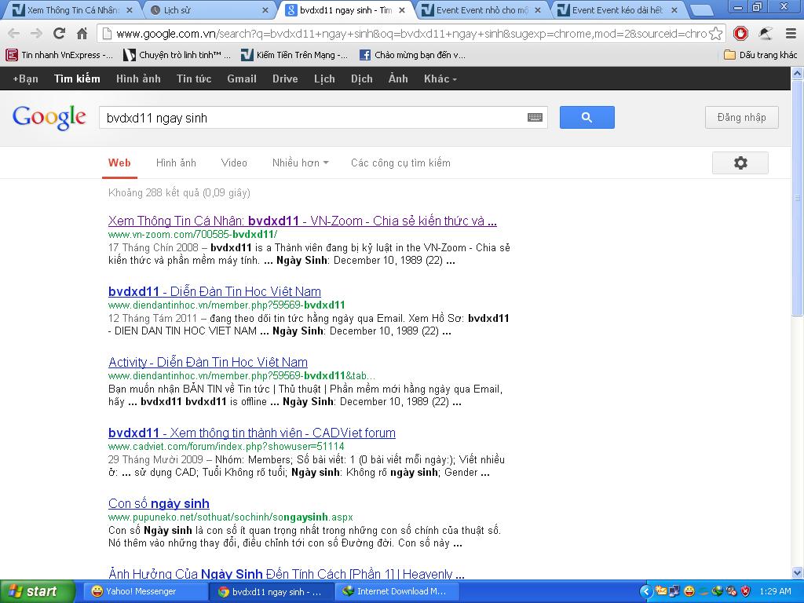Open Ảnh in the black bar

398,79
